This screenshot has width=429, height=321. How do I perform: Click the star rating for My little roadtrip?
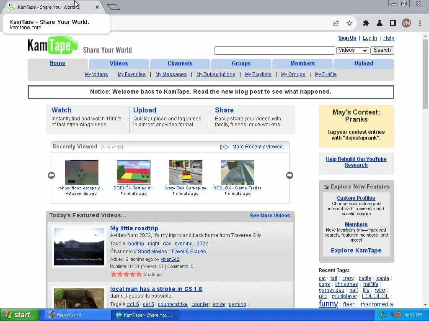[x=126, y=274]
